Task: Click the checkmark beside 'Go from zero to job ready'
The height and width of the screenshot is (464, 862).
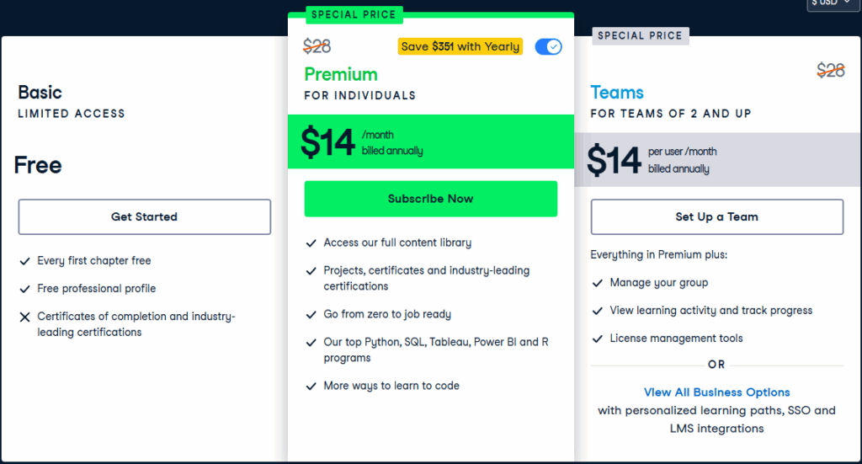Action: tap(311, 315)
